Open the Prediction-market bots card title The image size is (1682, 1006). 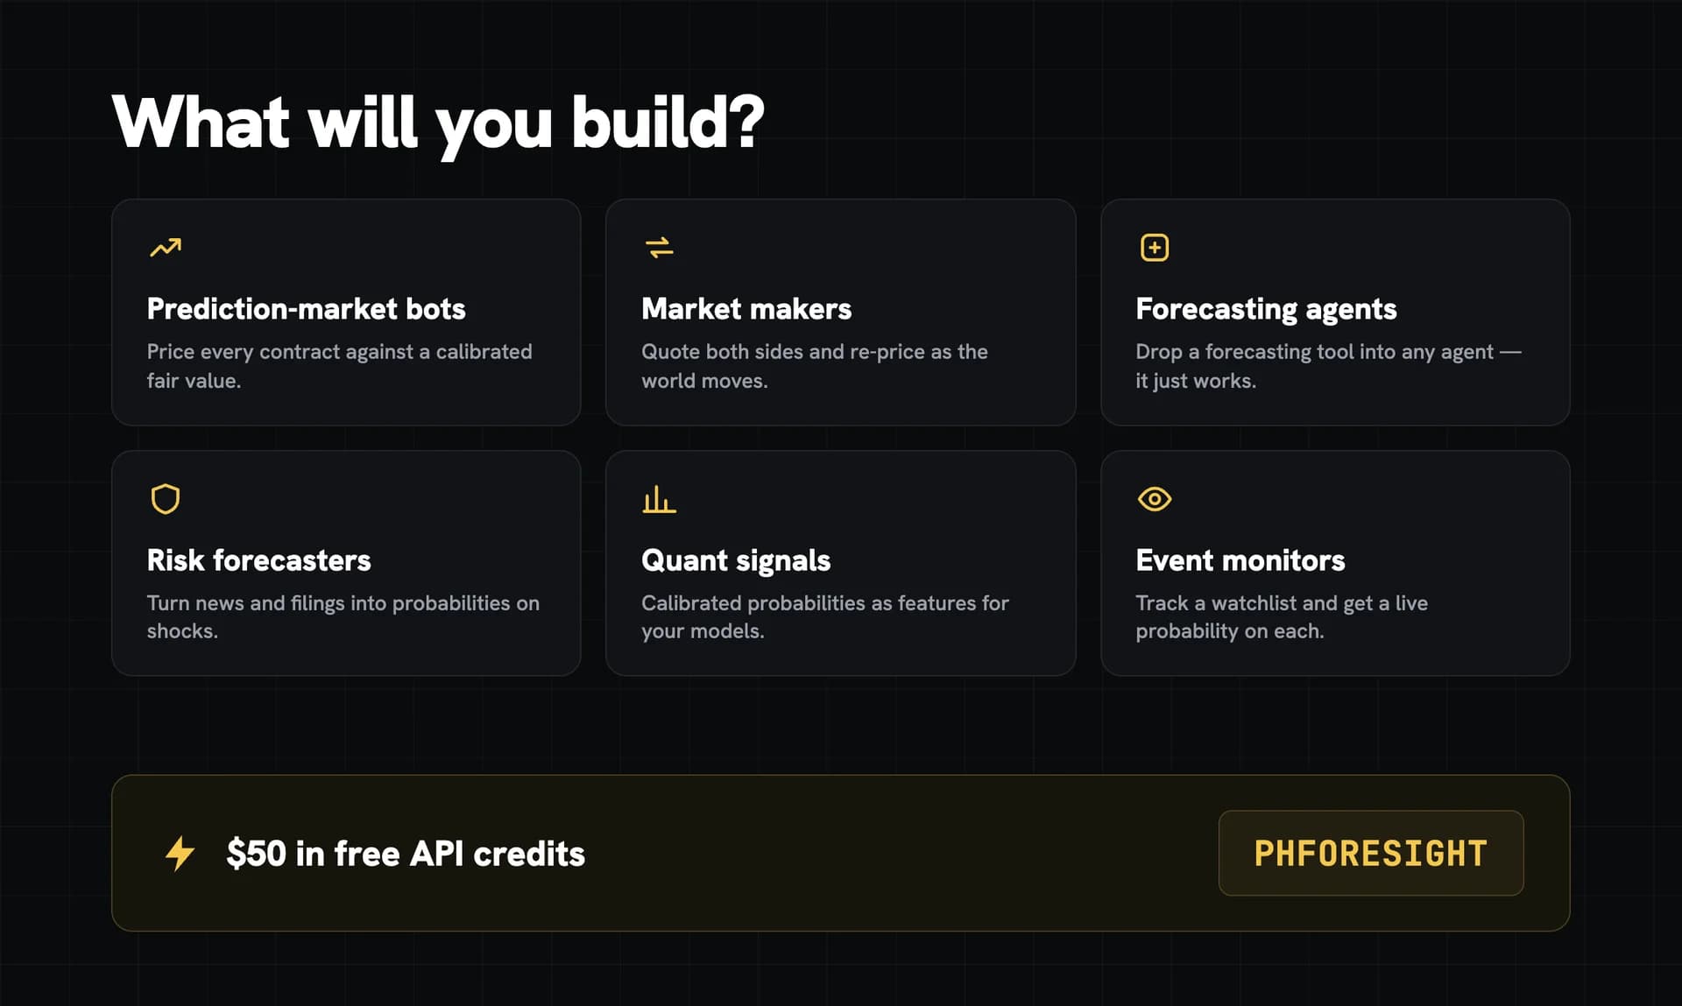pos(306,309)
